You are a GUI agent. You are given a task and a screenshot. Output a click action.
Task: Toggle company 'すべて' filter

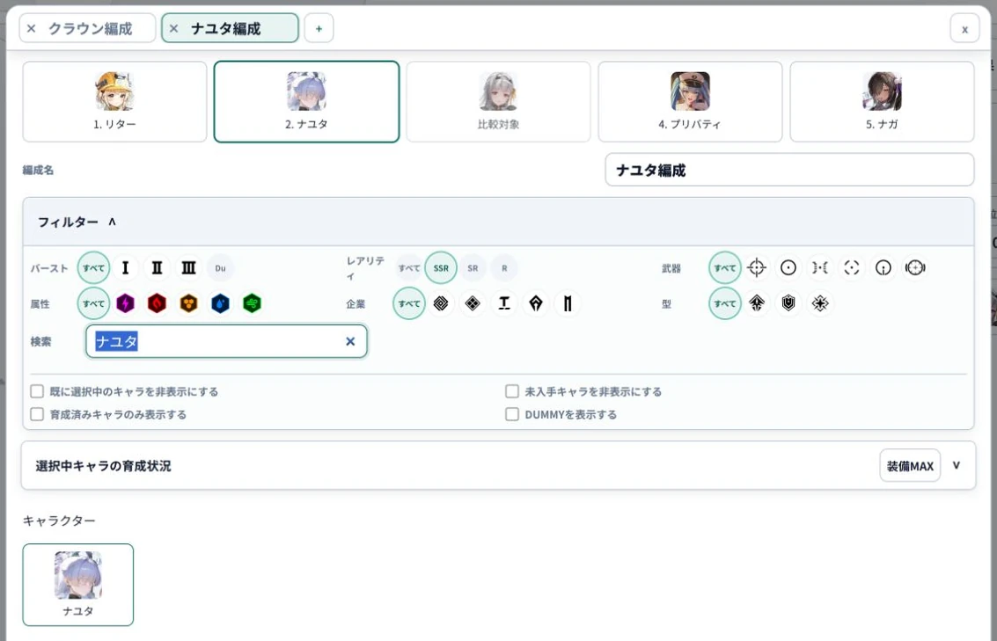409,303
